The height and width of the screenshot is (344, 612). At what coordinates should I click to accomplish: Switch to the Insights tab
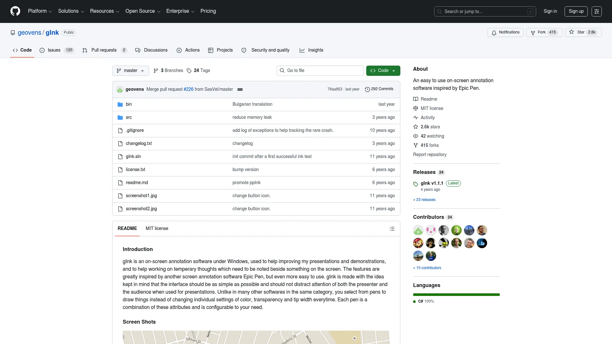pos(311,50)
